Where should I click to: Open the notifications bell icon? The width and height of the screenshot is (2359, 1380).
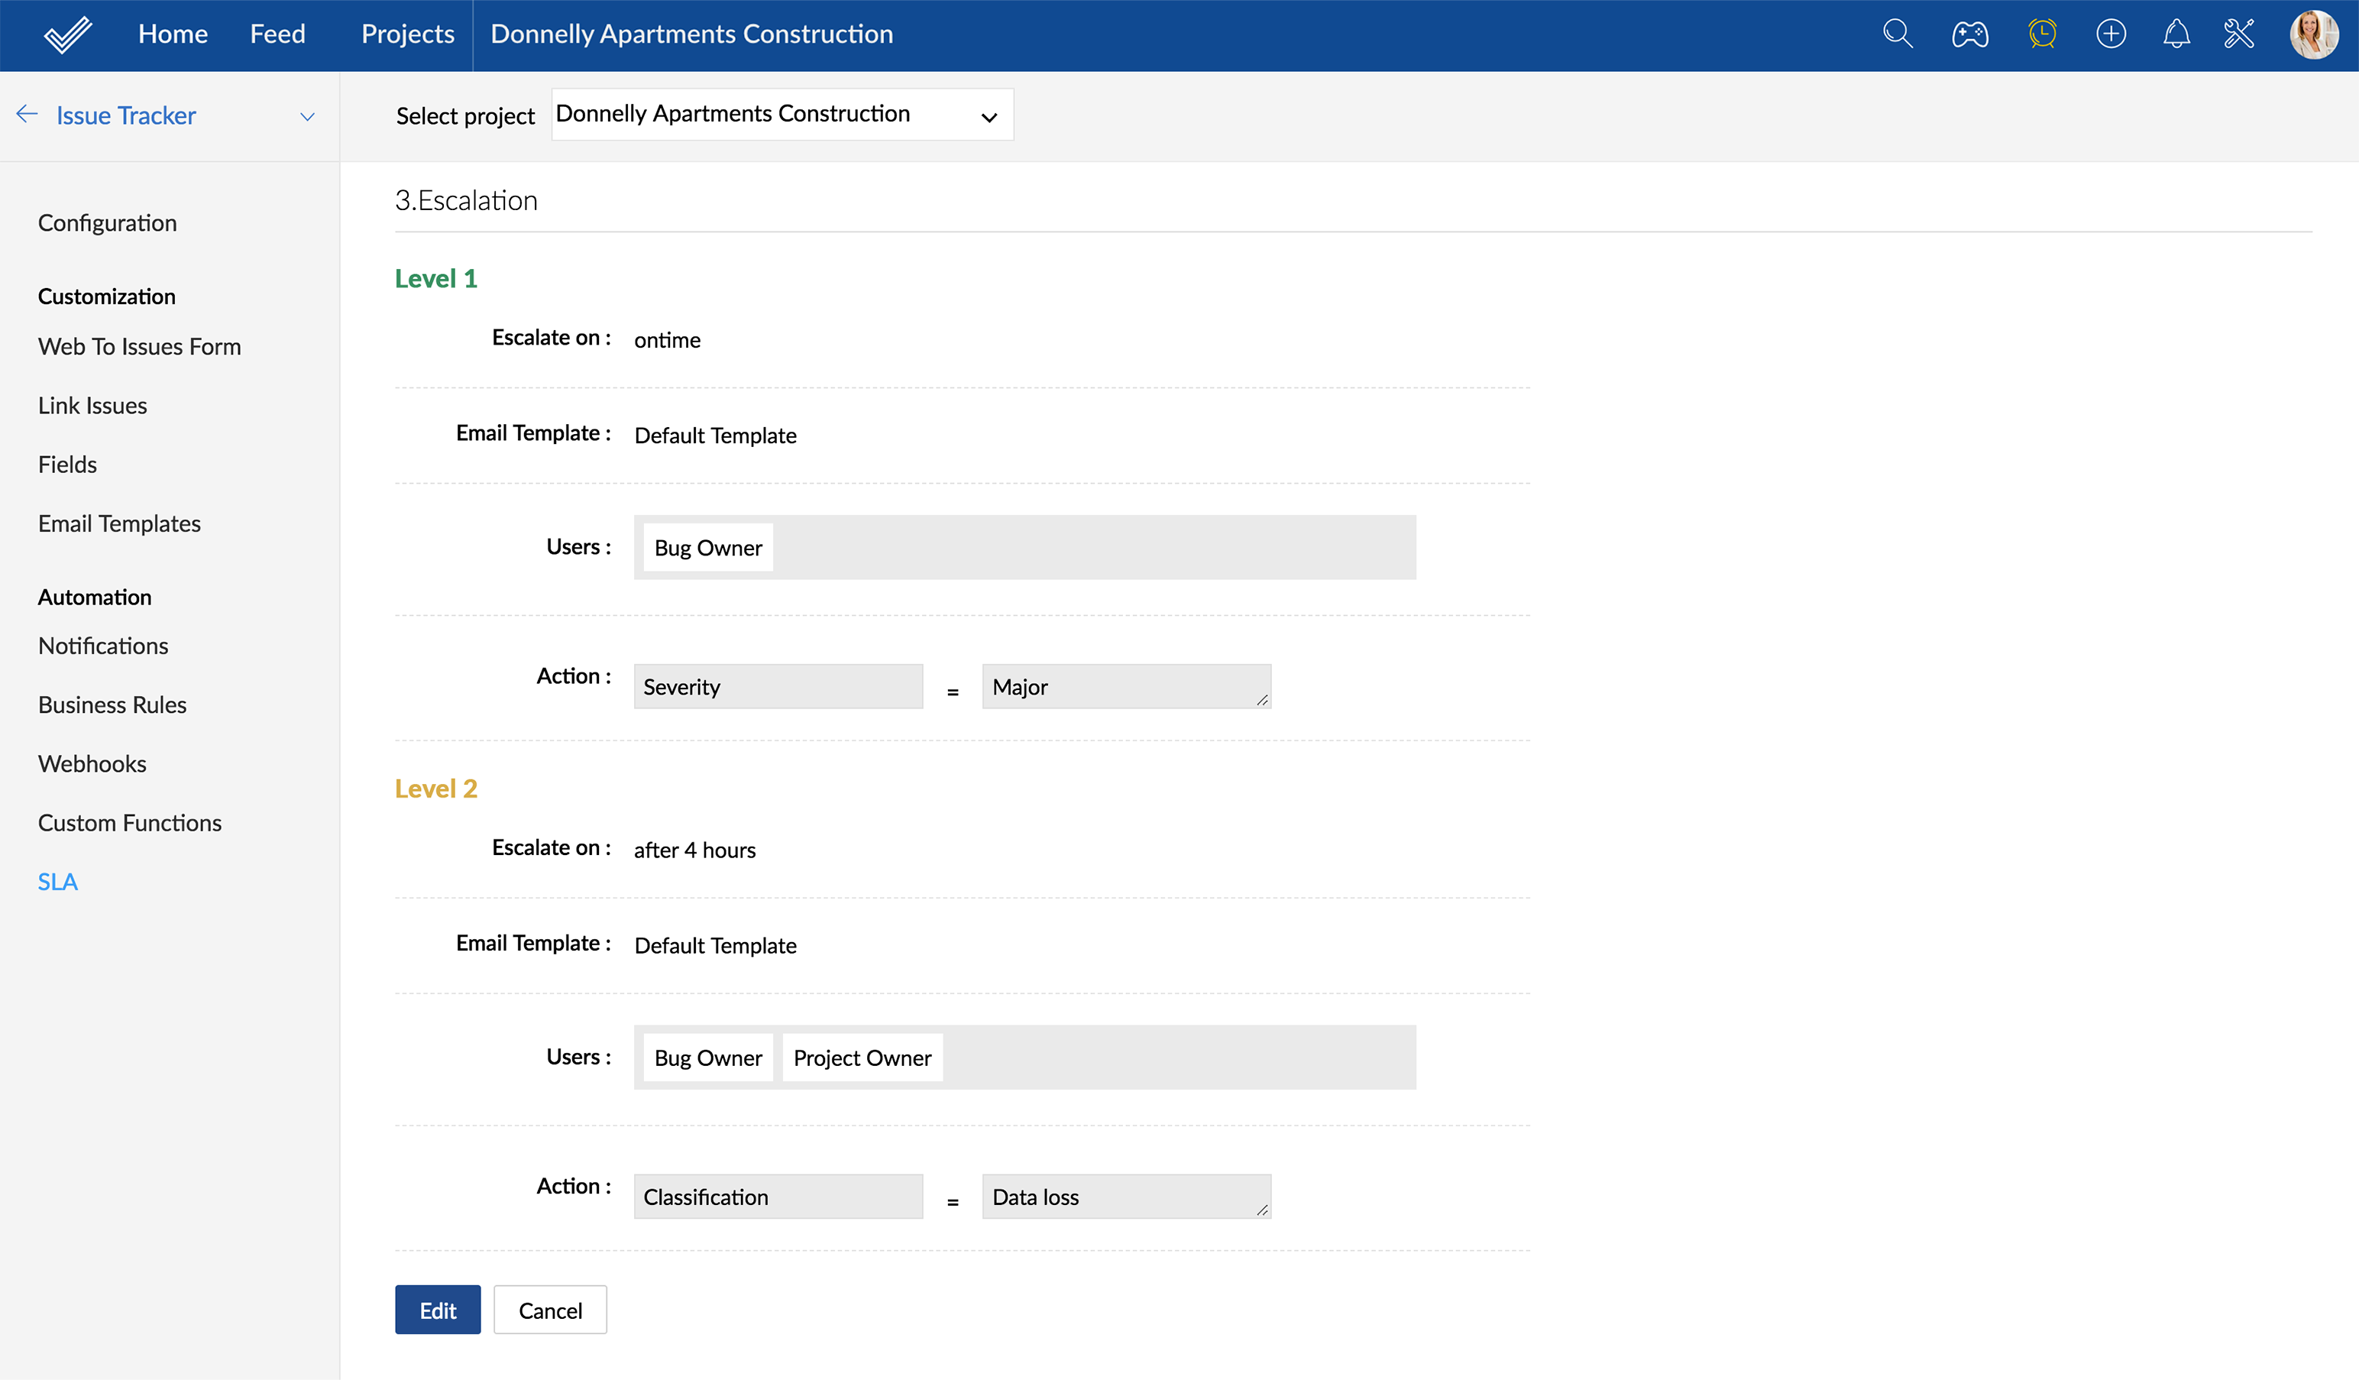pos(2176,34)
